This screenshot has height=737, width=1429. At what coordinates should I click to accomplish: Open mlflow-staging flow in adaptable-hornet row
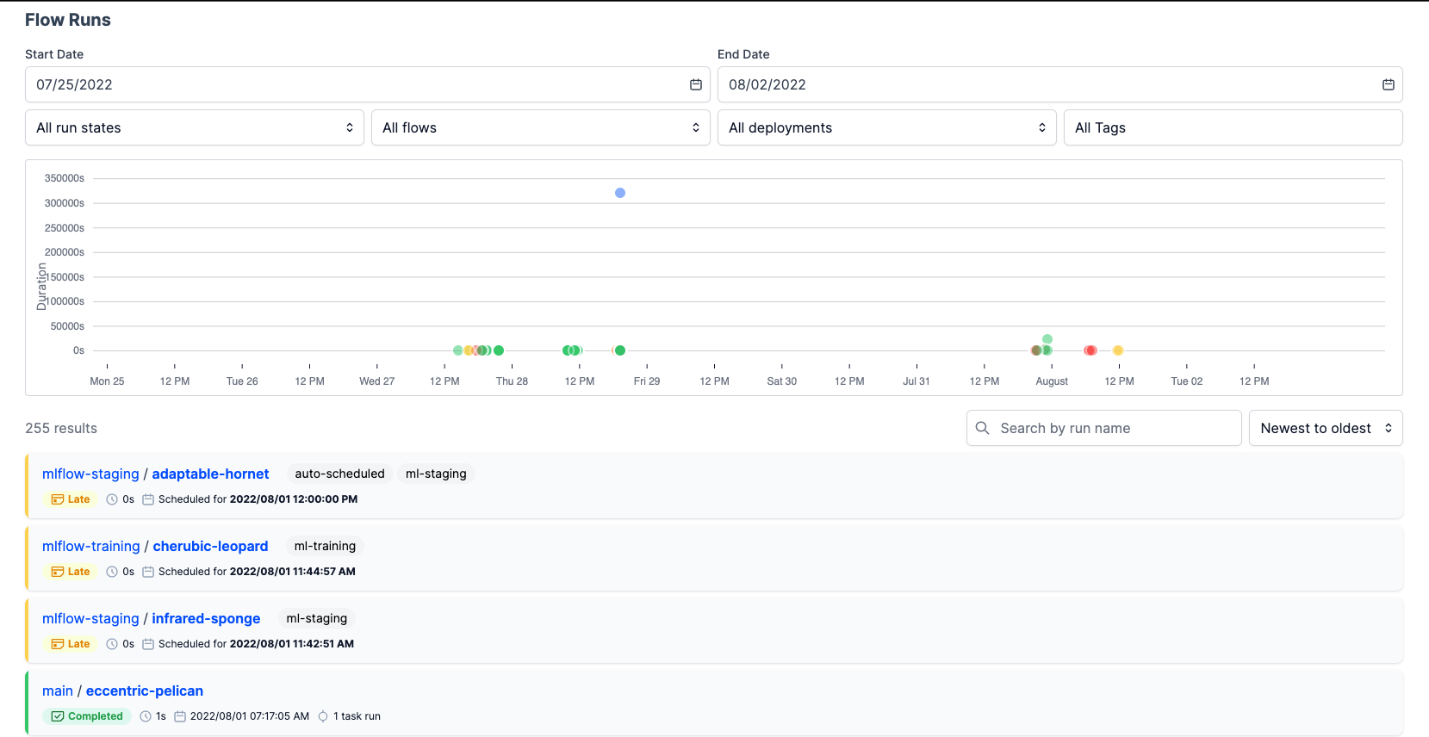[x=90, y=474]
